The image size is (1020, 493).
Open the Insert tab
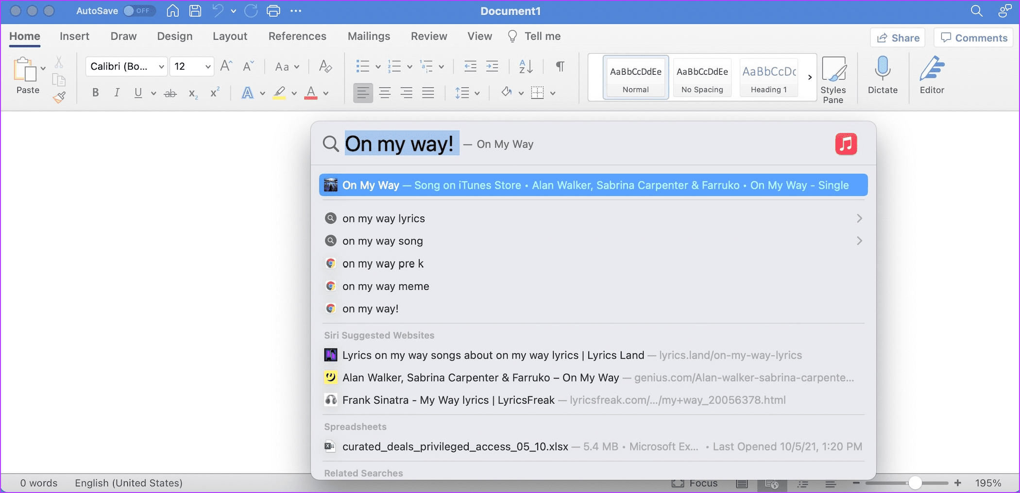click(x=74, y=36)
